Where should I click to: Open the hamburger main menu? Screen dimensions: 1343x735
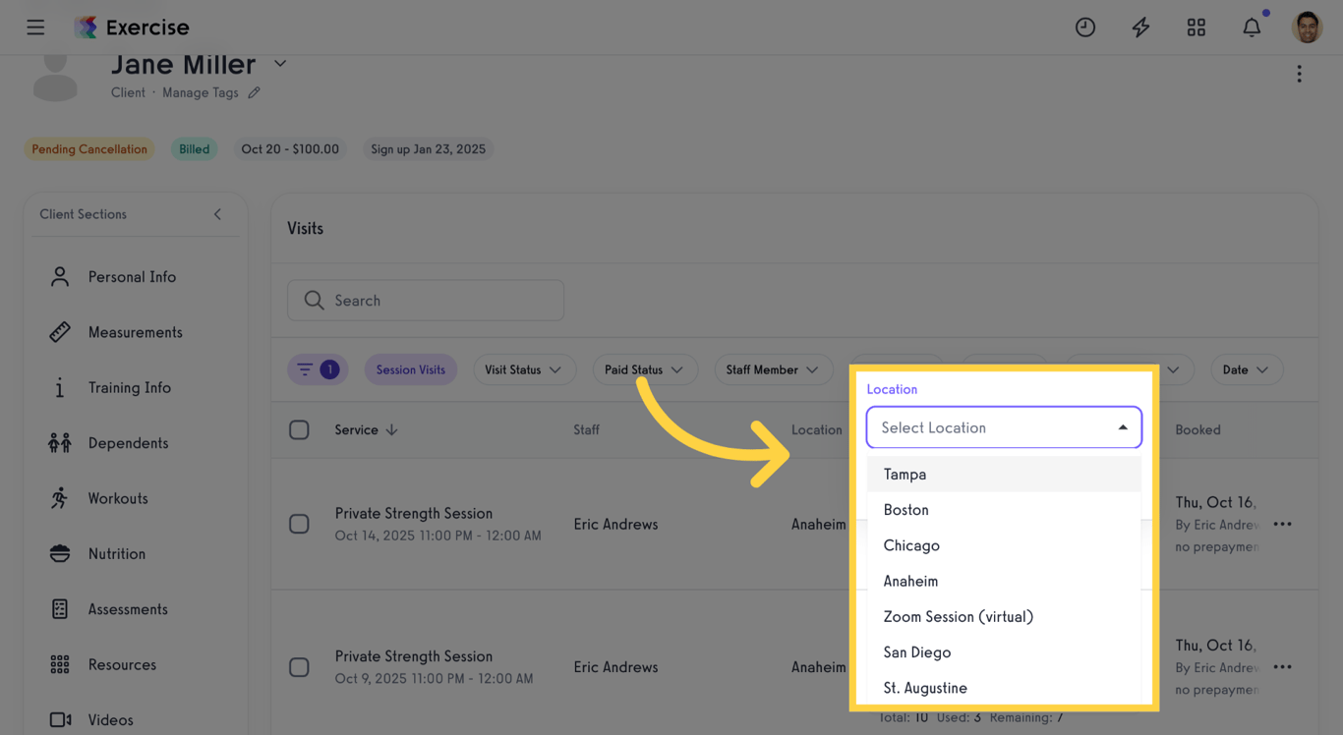tap(35, 28)
